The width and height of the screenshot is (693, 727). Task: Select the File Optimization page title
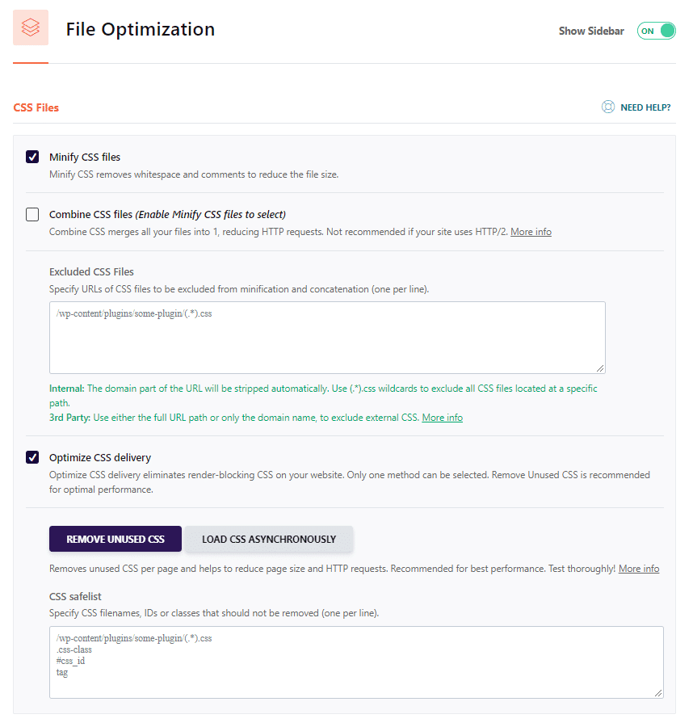tap(140, 29)
